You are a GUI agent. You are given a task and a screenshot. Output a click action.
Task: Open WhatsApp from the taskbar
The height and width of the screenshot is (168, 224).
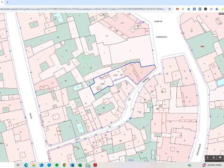point(87,165)
